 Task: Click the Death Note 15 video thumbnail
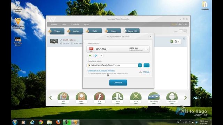(54, 41)
